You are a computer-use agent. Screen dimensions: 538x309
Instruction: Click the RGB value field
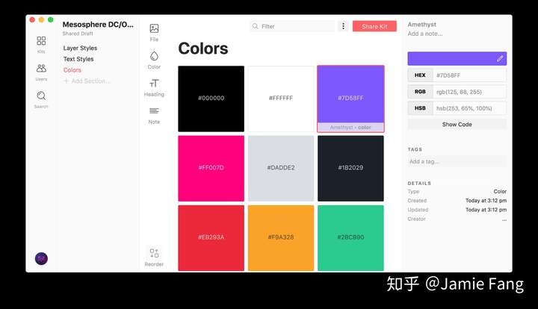(x=470, y=92)
